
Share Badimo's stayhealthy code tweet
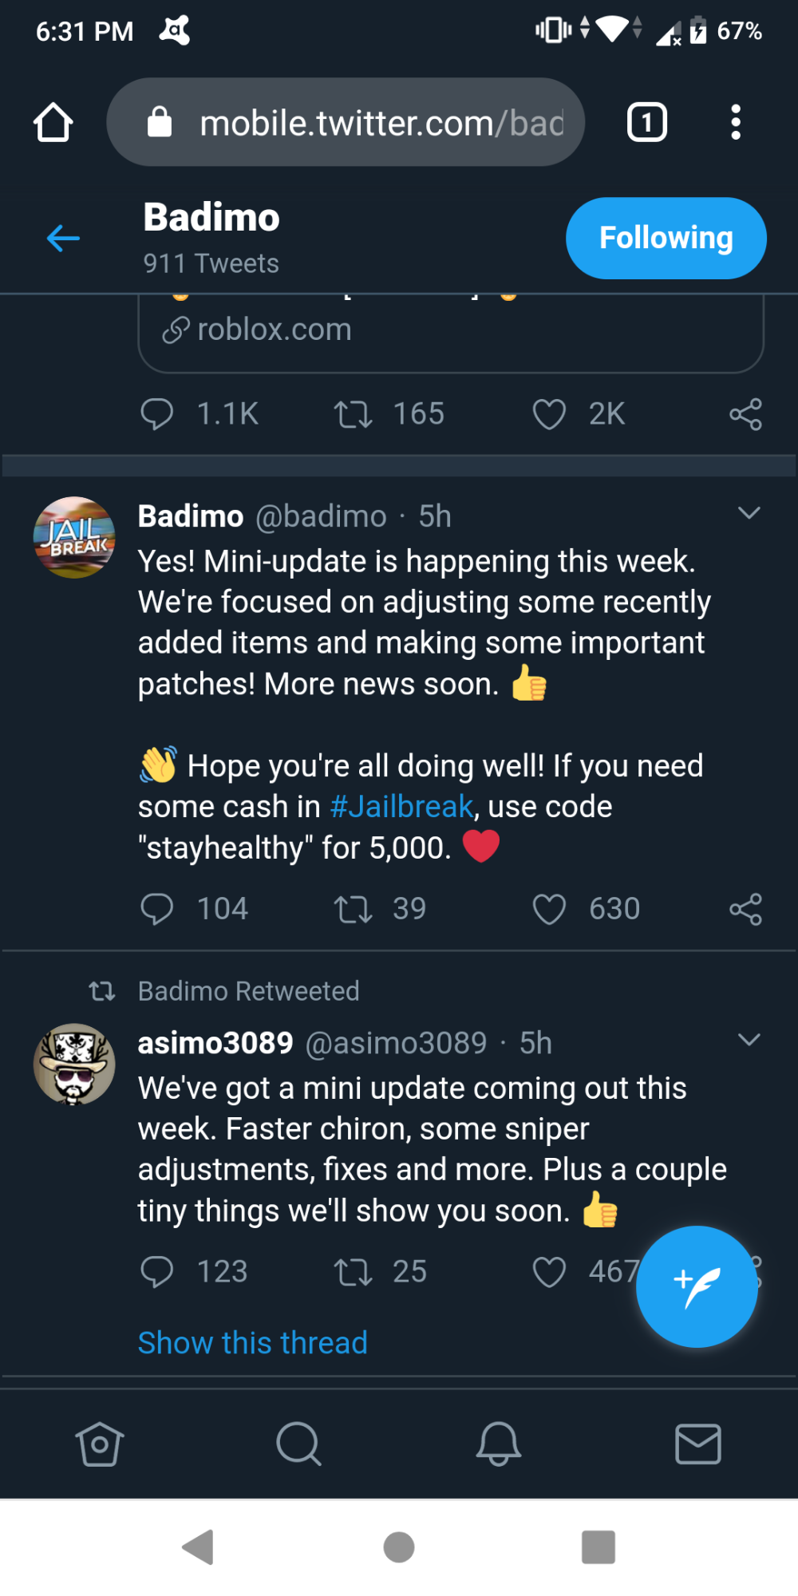point(745,909)
